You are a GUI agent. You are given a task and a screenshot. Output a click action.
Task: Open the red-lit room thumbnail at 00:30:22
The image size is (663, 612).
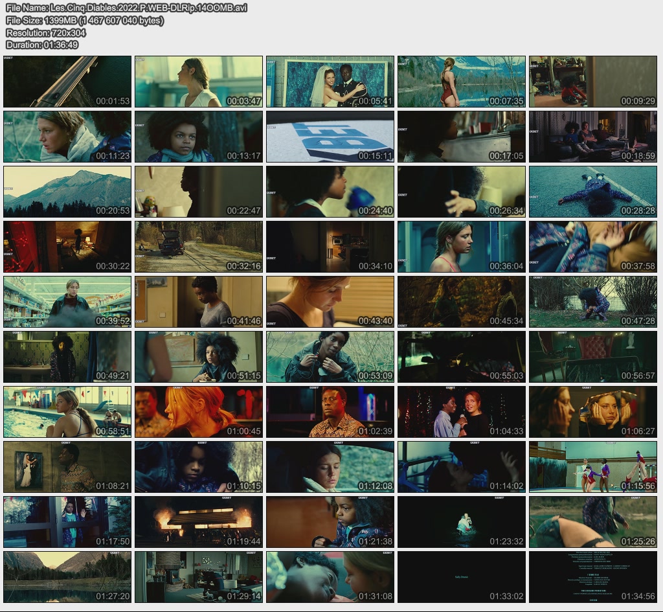point(67,247)
